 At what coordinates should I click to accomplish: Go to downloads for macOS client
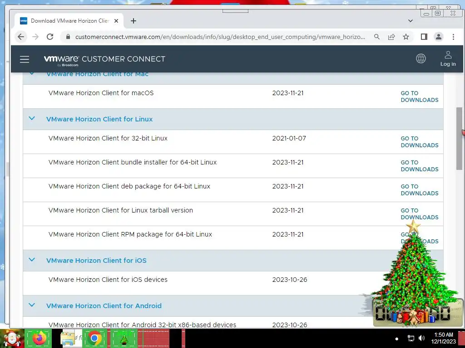click(419, 97)
